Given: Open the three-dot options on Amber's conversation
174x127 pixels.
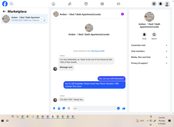Looking at the screenshot, I should 42,19.
